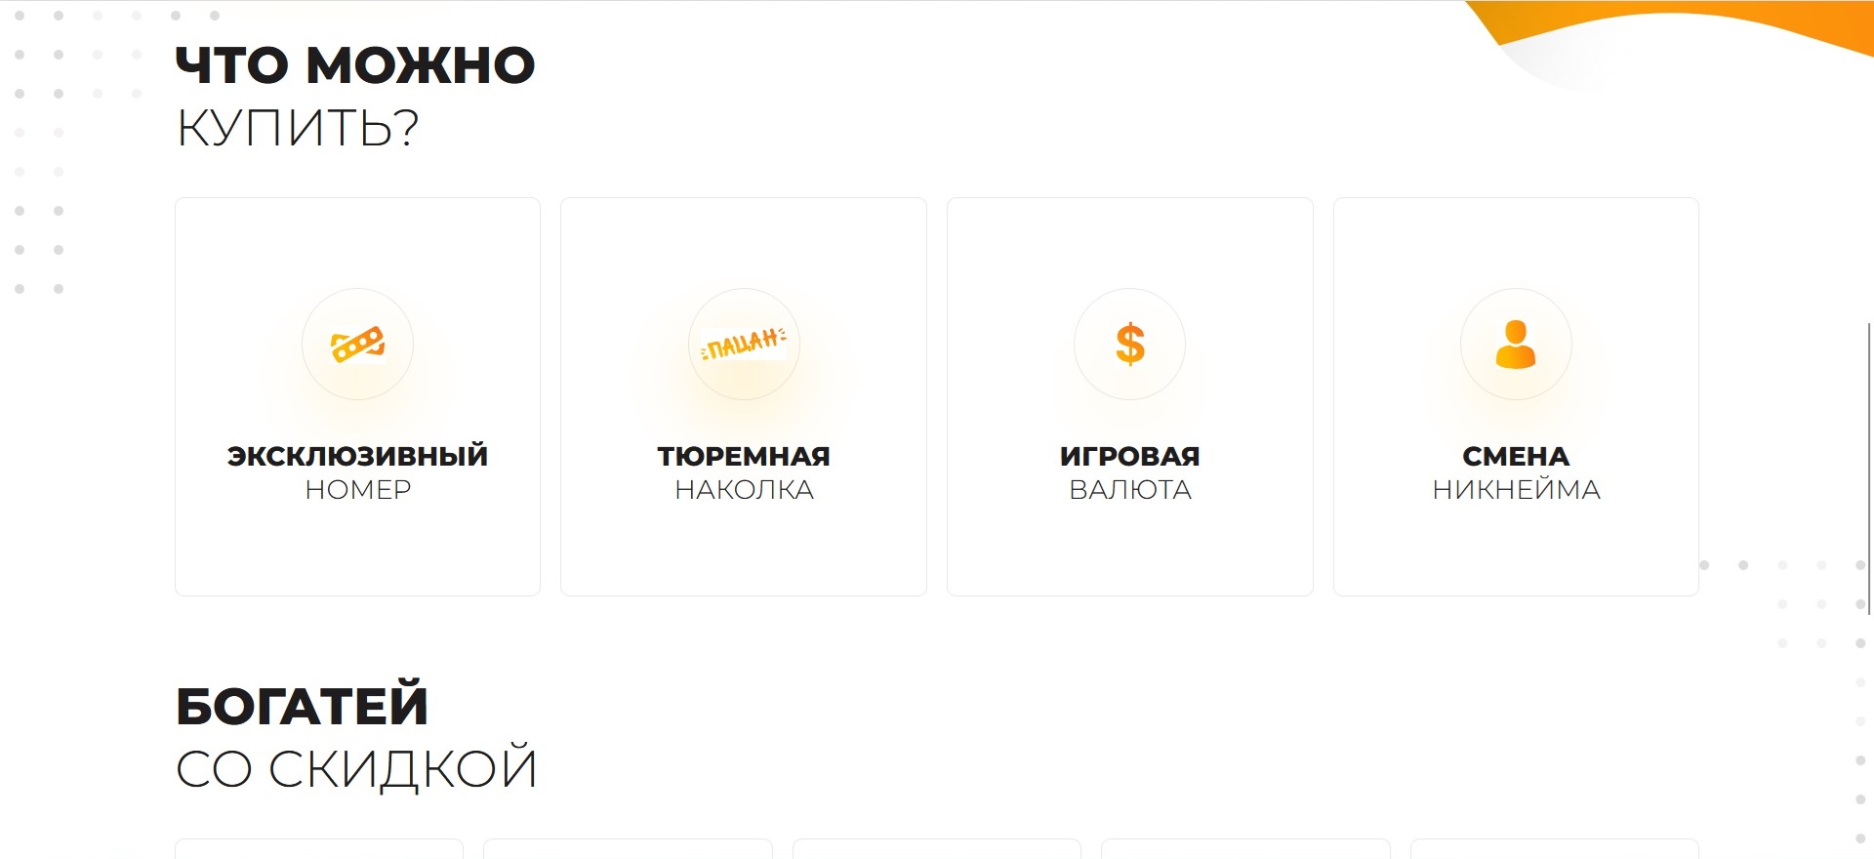Image resolution: width=1874 pixels, height=859 pixels.
Task: Click the НОМЕР subtitle label
Action: (x=357, y=490)
